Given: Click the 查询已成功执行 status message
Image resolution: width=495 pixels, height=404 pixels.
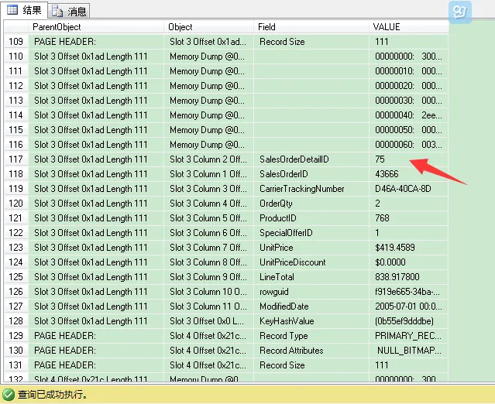Looking at the screenshot, I should point(53,394).
